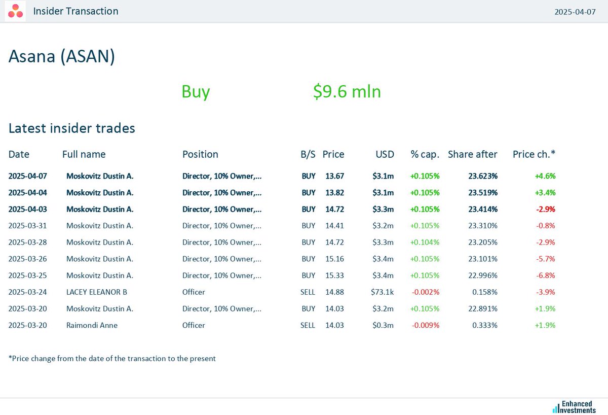This screenshot has width=608, height=415.
Task: Click the date cell 2025-03-31
Action: (28, 226)
